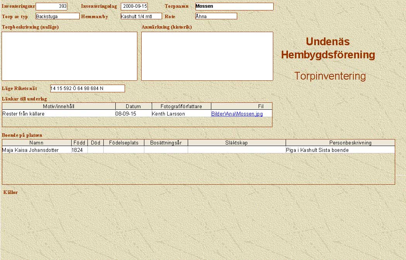Select the Kenth Larsson photographer cell

pyautogui.click(x=168, y=114)
